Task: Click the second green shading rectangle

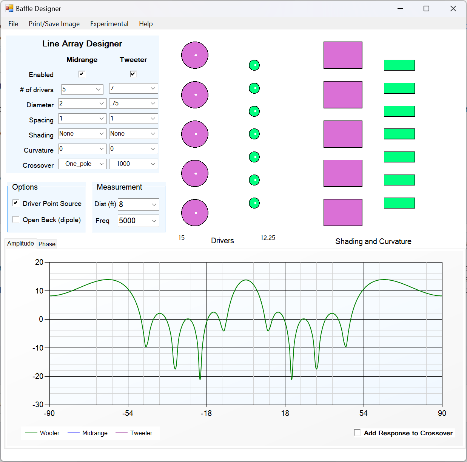Action: 399,88
